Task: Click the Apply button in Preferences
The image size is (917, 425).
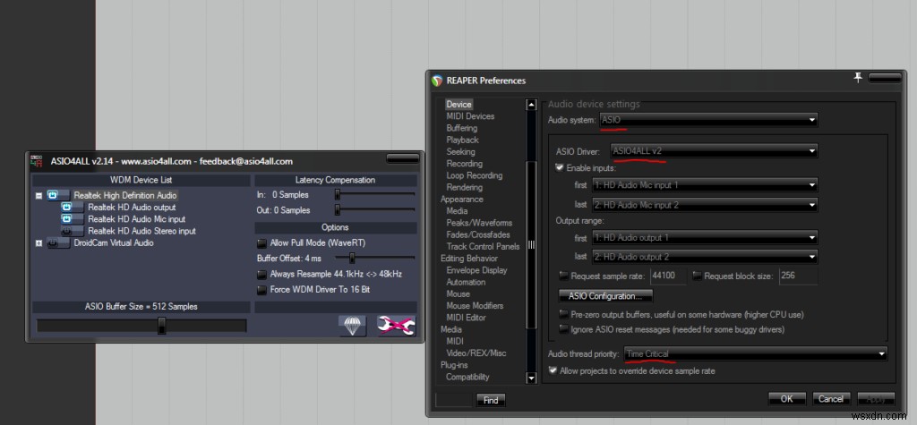Action: pos(876,399)
